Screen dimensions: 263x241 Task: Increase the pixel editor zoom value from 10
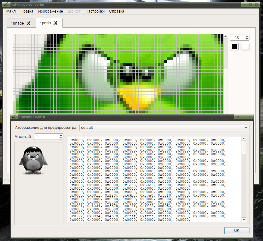[247, 36]
